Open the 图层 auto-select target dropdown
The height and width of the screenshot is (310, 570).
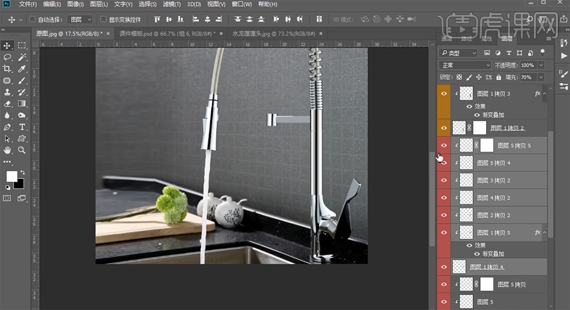[80, 19]
